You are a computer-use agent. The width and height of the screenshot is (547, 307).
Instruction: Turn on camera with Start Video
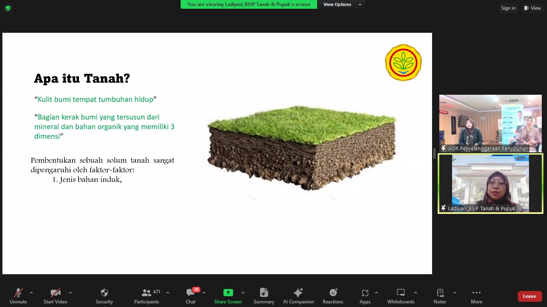click(x=55, y=296)
